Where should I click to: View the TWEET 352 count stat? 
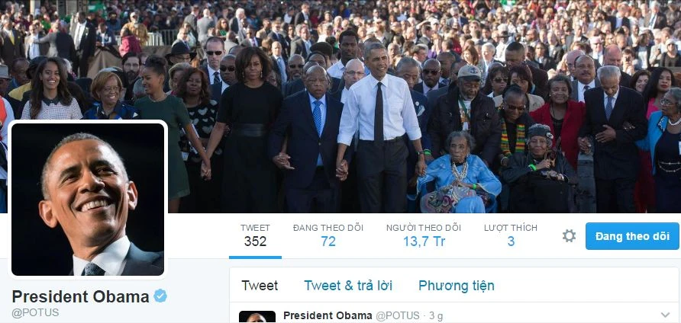point(255,235)
